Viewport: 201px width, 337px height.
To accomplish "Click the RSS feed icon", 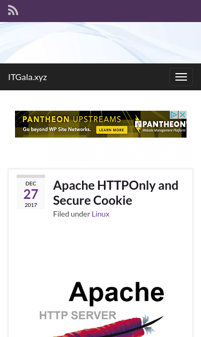I will pyautogui.click(x=13, y=10).
